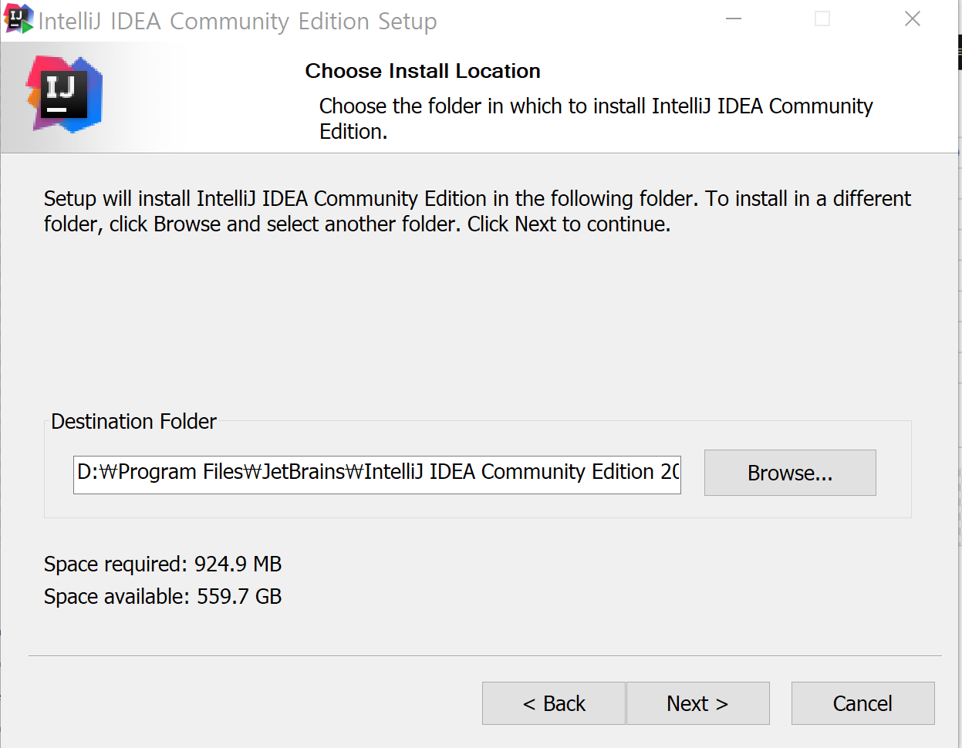Click the horizontal separator above the navigation buttons

pos(484,655)
